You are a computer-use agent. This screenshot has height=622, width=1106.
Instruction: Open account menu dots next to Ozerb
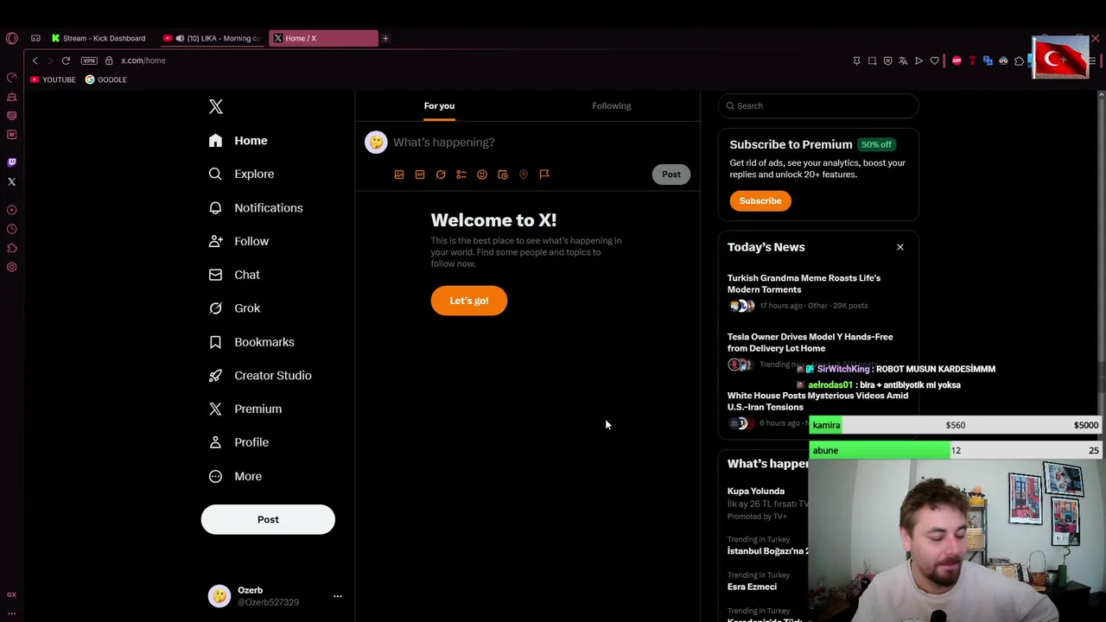pyautogui.click(x=338, y=596)
